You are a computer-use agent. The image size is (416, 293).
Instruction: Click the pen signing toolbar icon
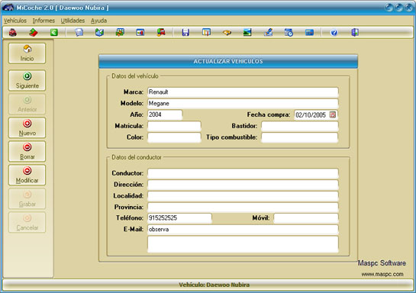pos(268,33)
